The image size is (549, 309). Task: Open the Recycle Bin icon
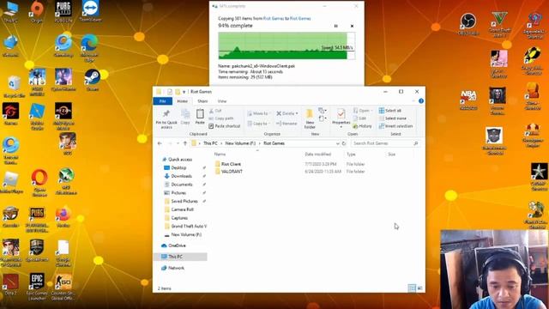coord(14,86)
